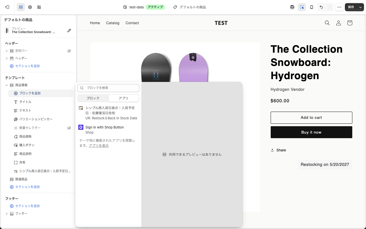Click the アプリを表示 link
Image resolution: width=366 pixels, height=229 pixels.
pos(99,146)
